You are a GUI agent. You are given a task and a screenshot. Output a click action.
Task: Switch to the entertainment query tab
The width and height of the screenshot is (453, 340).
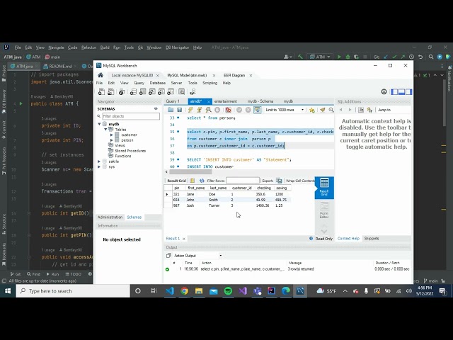tap(225, 101)
